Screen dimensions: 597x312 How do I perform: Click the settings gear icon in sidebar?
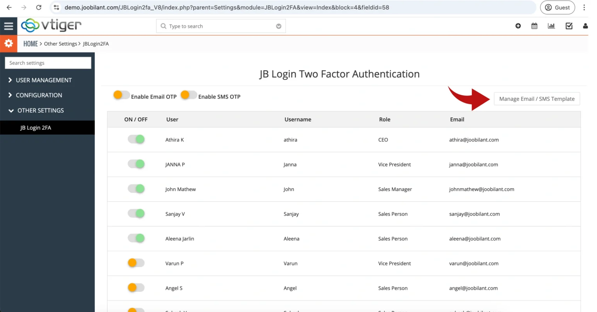click(x=9, y=44)
